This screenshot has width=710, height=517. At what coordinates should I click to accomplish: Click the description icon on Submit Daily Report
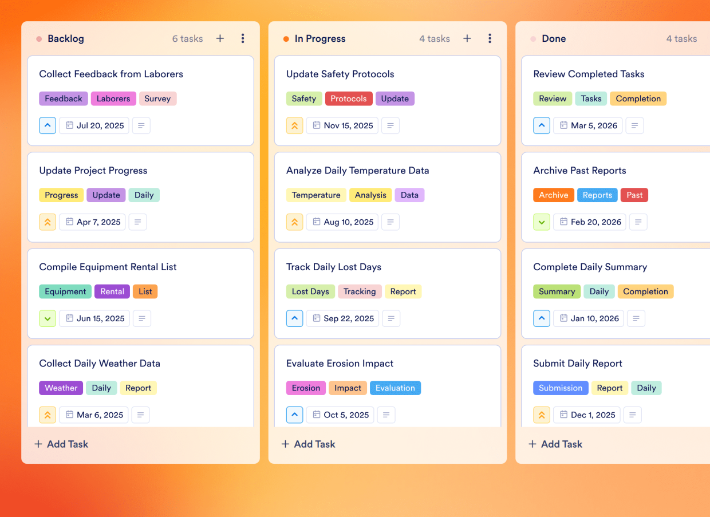(632, 415)
